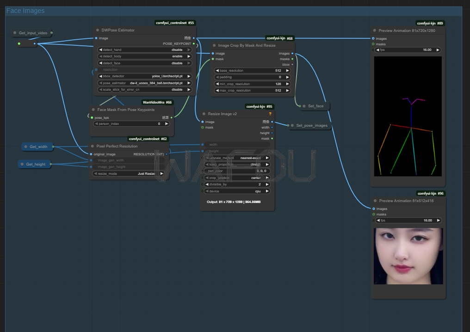
Task: Click the Set_face node
Action: [x=316, y=106]
